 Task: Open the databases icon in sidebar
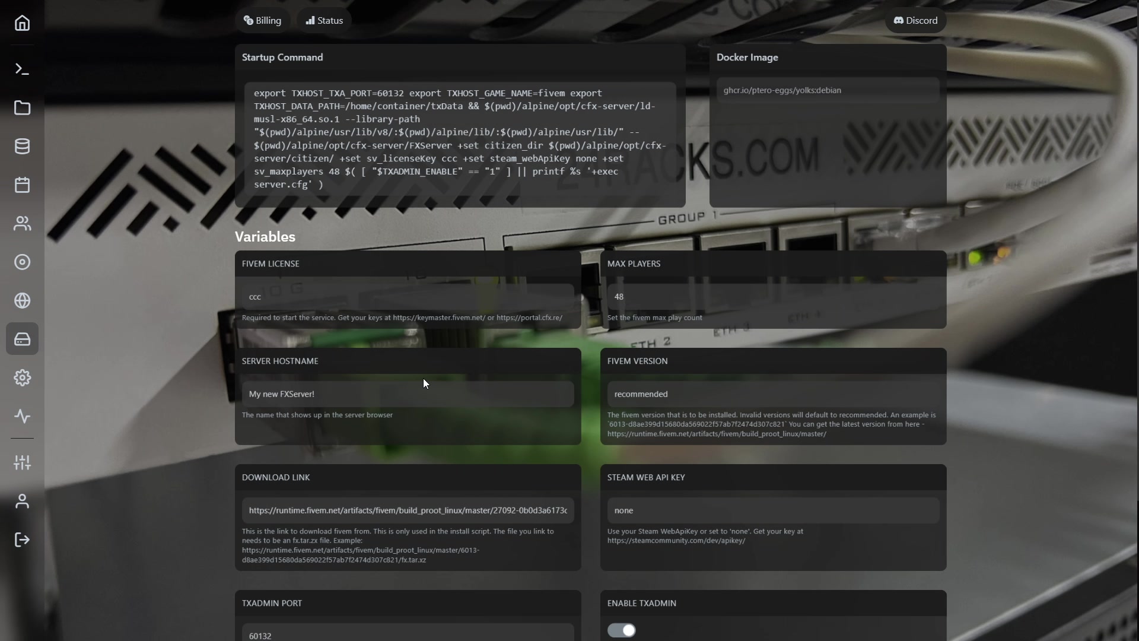[22, 146]
